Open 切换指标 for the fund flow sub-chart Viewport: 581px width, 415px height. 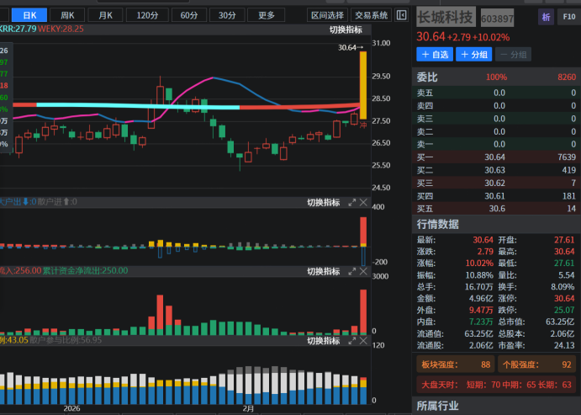coord(323,271)
